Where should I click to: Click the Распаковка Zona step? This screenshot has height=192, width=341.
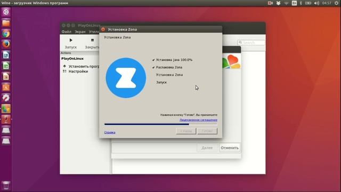169,67
